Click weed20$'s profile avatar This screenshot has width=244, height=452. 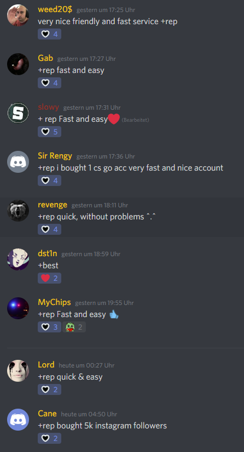pos(18,15)
